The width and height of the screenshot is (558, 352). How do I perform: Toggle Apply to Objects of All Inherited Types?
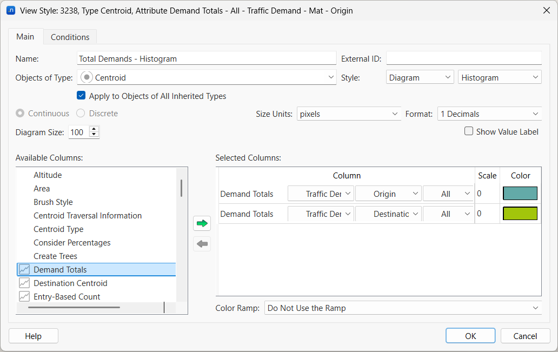tap(81, 96)
